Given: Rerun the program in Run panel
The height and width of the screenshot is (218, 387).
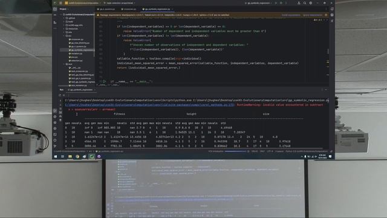Looking at the screenshot, I should click(x=60, y=95).
